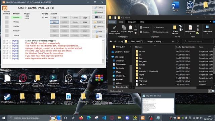Toggle the Apache service checkbox
The image size is (215, 121).
(x=7, y=17)
